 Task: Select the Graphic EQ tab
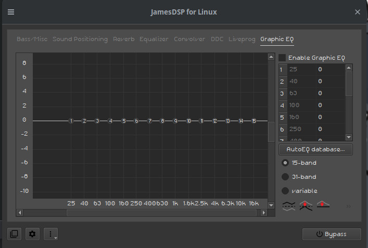[277, 39]
